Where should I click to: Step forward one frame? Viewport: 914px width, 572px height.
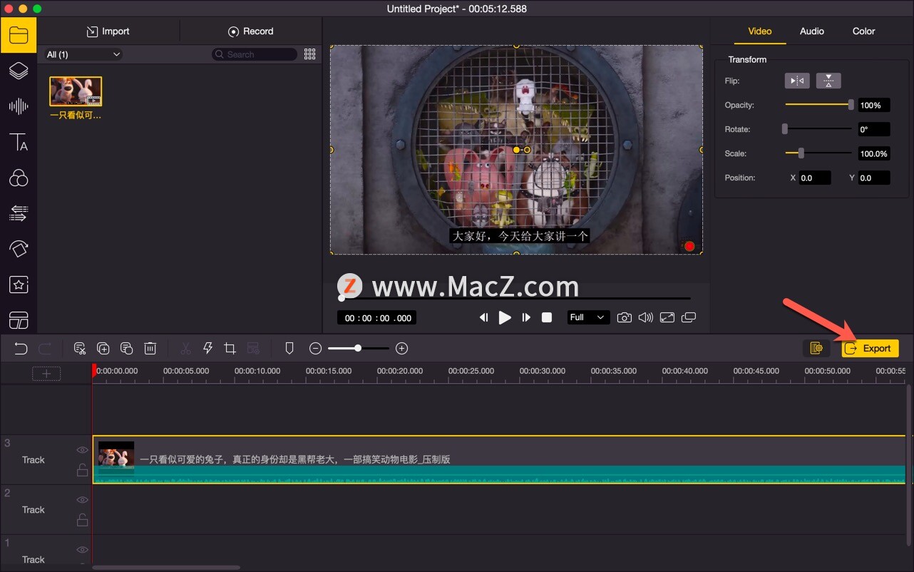click(526, 317)
